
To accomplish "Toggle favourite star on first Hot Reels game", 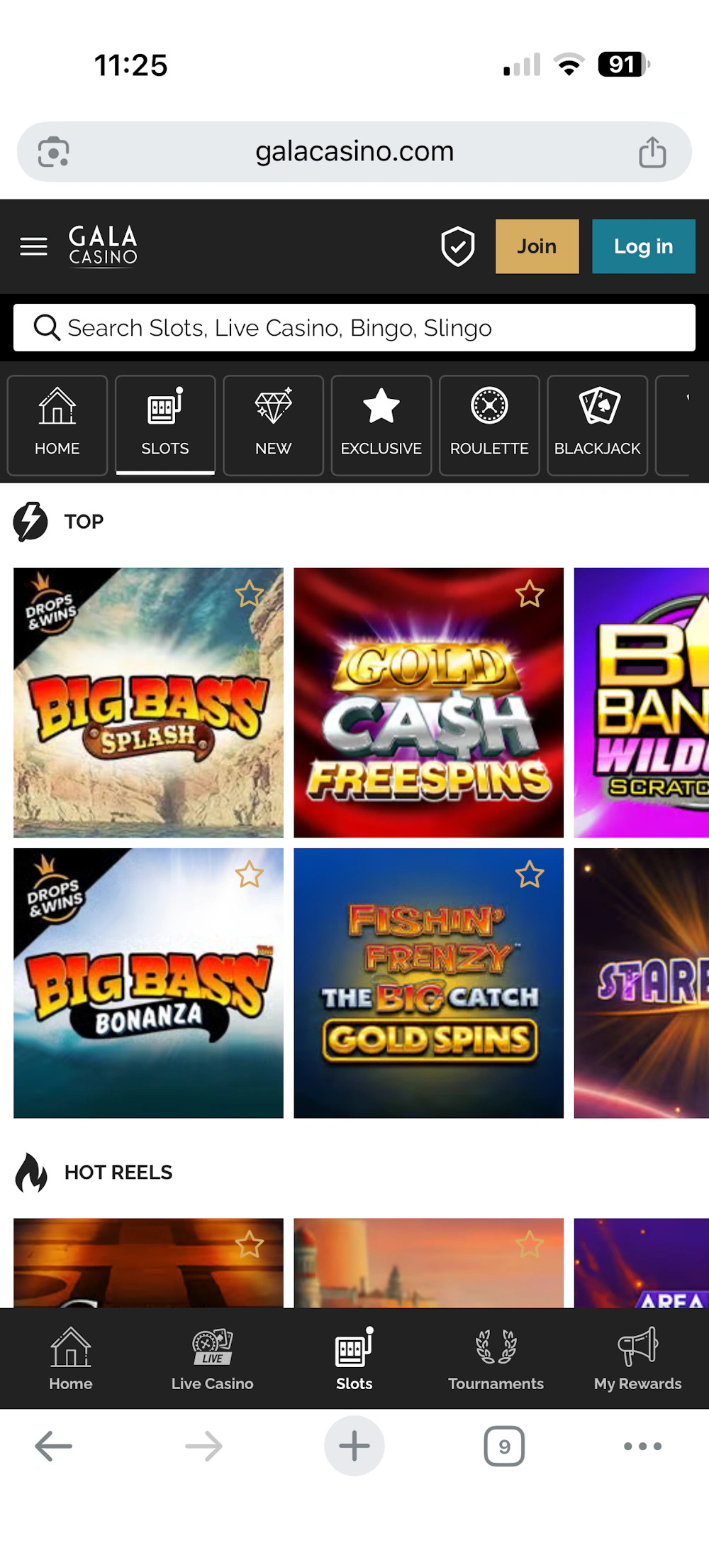I will pos(250,1244).
